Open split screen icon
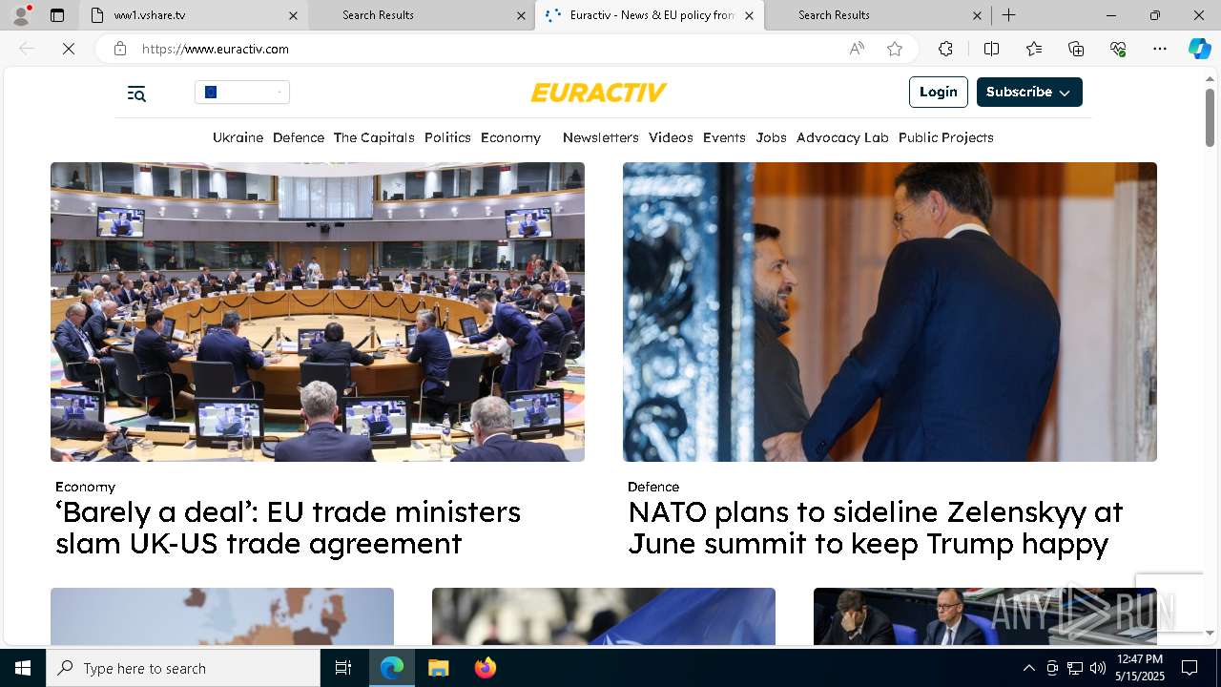1221x687 pixels. 991,49
